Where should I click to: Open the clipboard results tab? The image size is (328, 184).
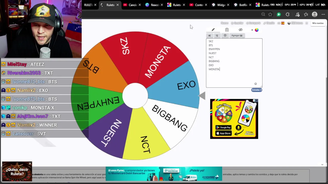(x=227, y=30)
